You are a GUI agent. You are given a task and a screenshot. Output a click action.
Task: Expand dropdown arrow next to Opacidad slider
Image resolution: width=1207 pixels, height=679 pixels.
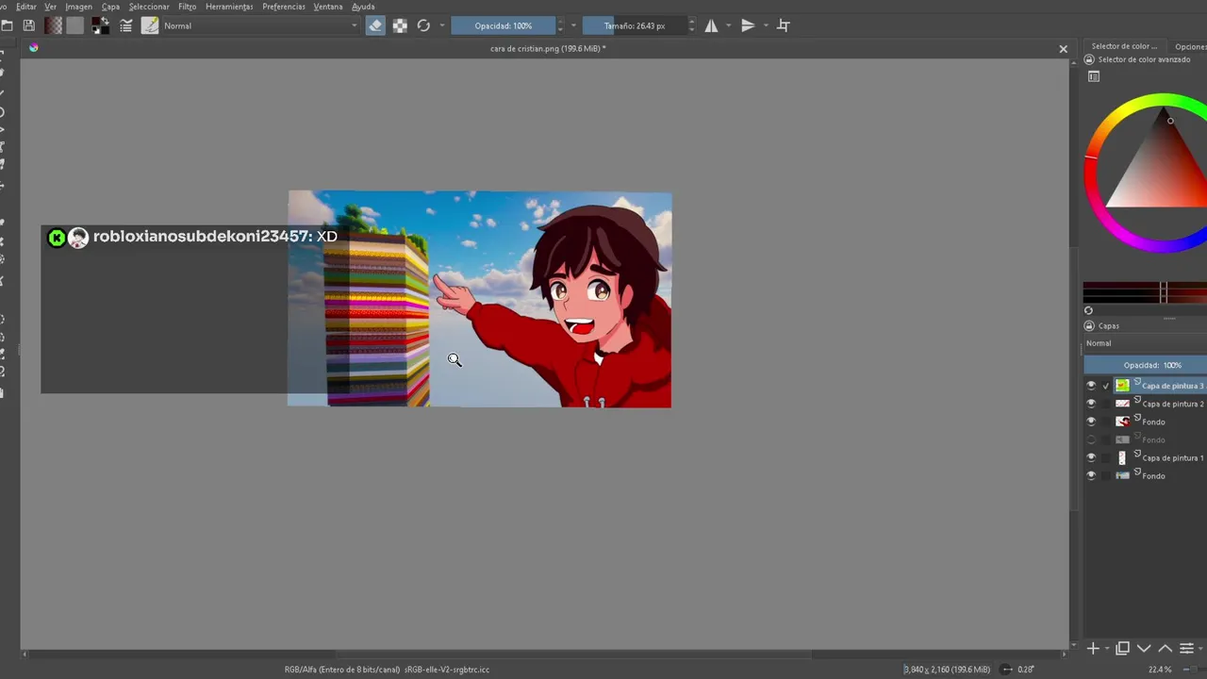pyautogui.click(x=573, y=25)
